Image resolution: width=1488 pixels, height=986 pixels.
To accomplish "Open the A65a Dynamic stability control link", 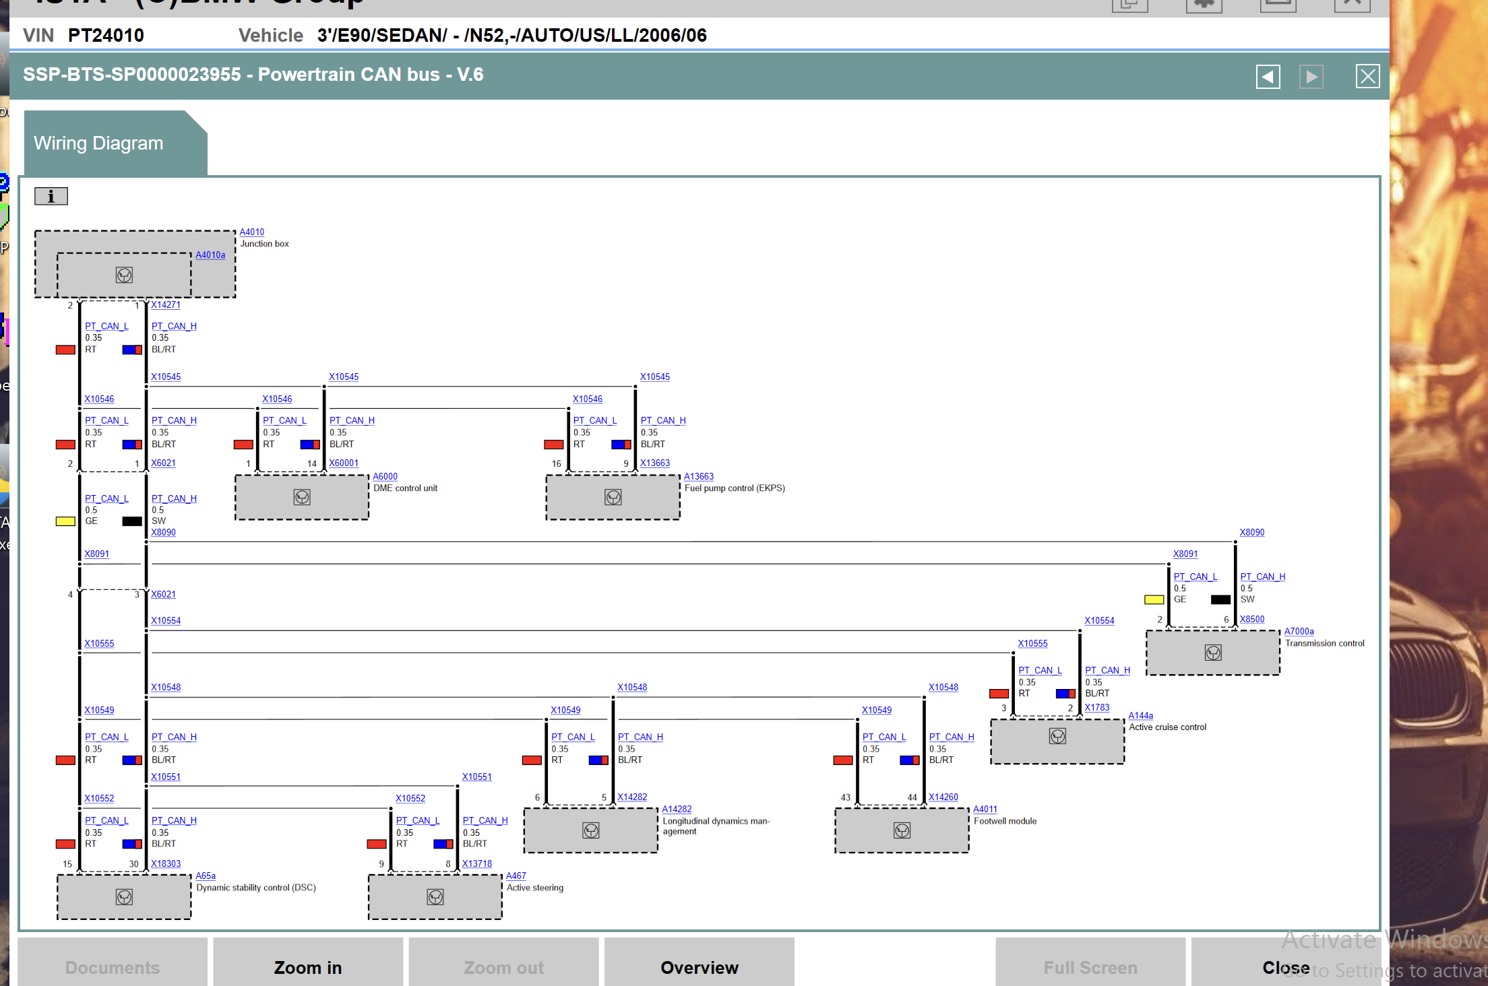I will [206, 876].
